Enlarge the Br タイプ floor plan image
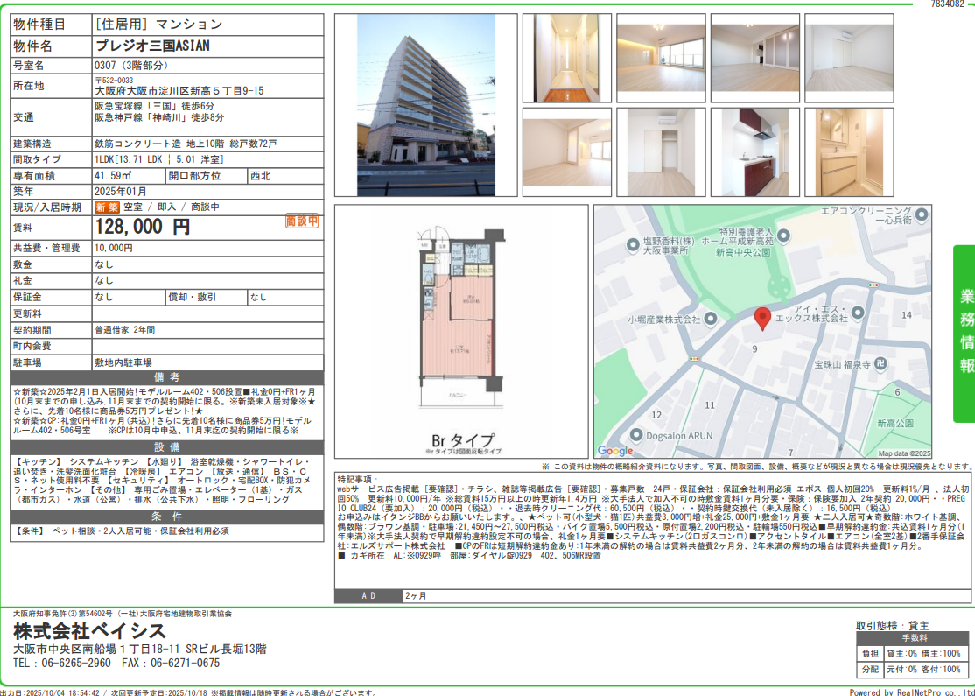This screenshot has height=696, width=975. pyautogui.click(x=461, y=331)
